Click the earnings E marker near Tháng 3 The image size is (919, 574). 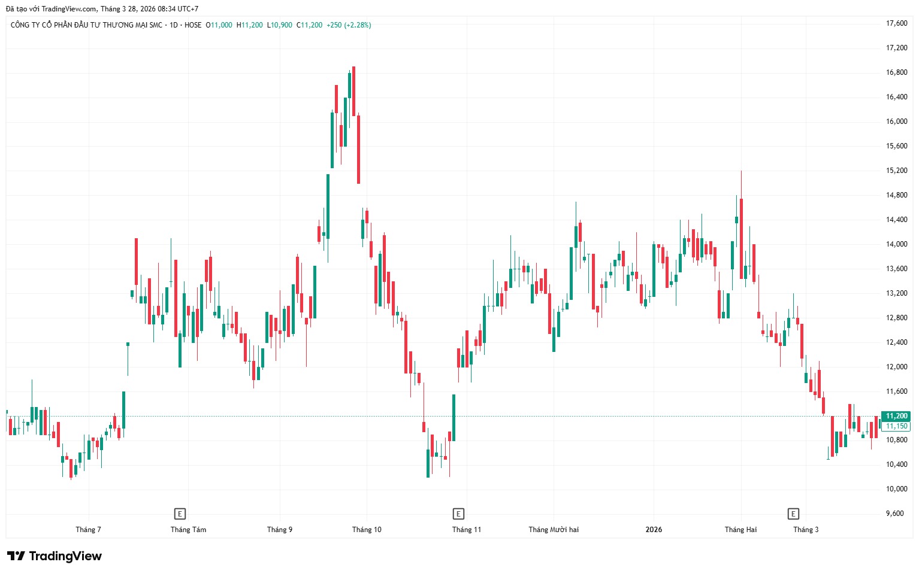pyautogui.click(x=793, y=514)
